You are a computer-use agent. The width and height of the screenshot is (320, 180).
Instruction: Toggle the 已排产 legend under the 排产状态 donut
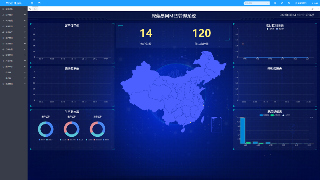(49, 140)
